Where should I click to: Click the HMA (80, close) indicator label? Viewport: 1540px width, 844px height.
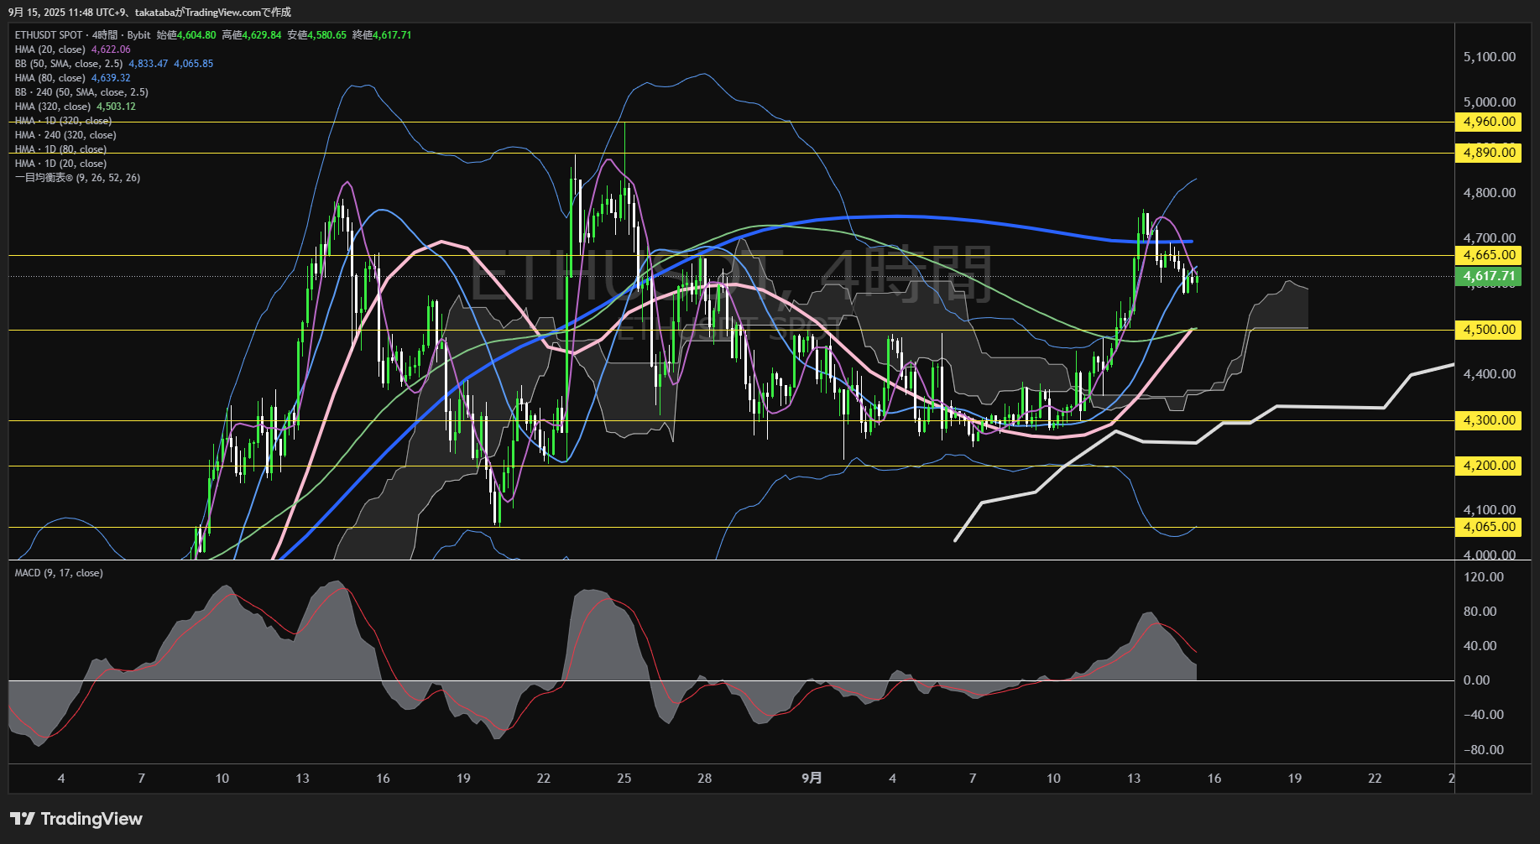50,78
